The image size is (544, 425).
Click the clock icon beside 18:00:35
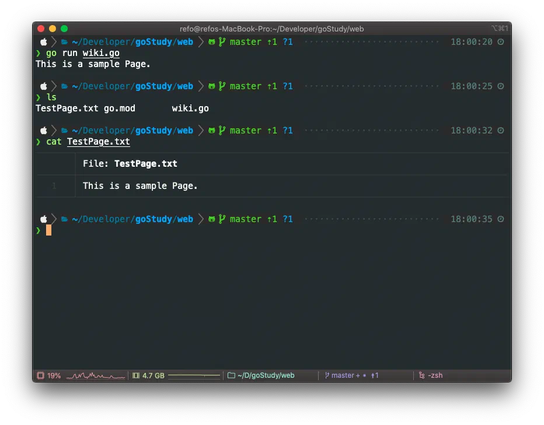point(500,219)
